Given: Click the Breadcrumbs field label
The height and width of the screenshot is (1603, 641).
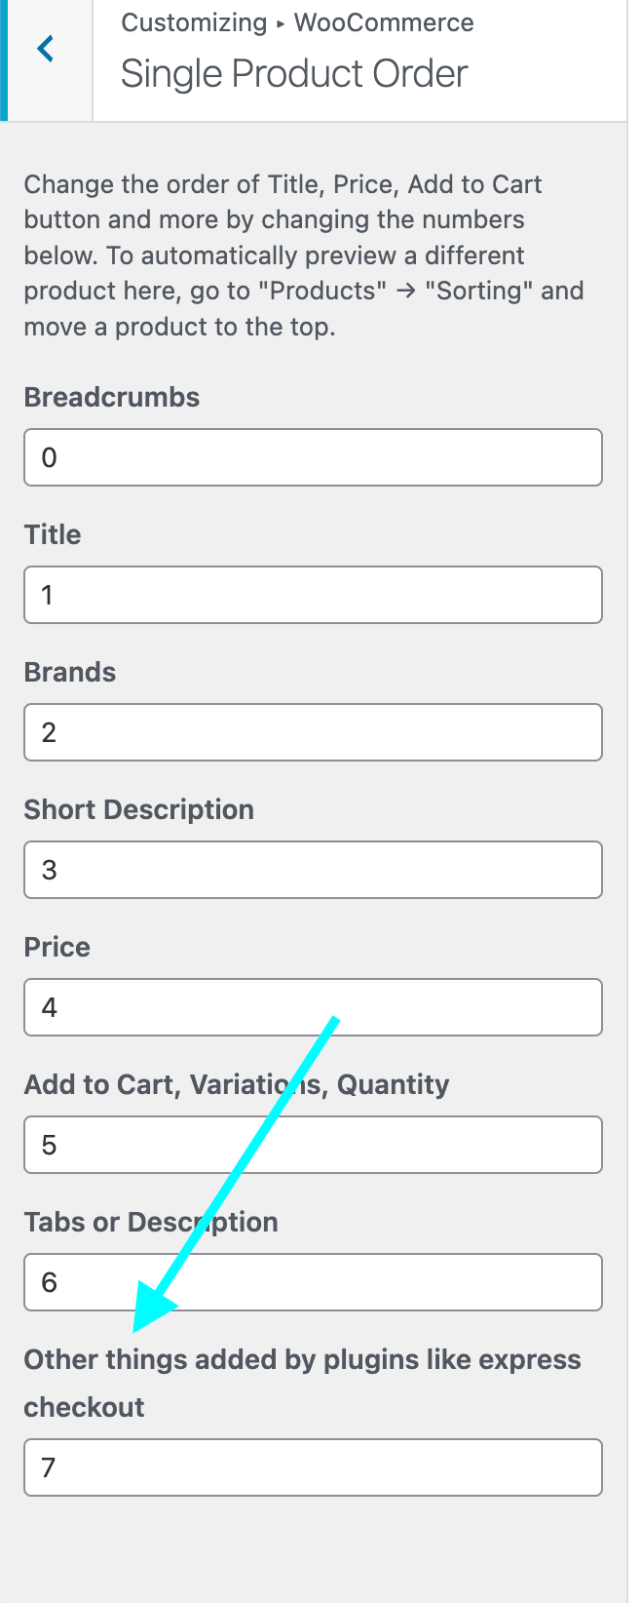Looking at the screenshot, I should pyautogui.click(x=112, y=398).
